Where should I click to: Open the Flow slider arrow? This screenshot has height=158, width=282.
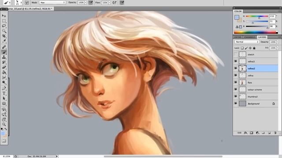[x=109, y=3]
